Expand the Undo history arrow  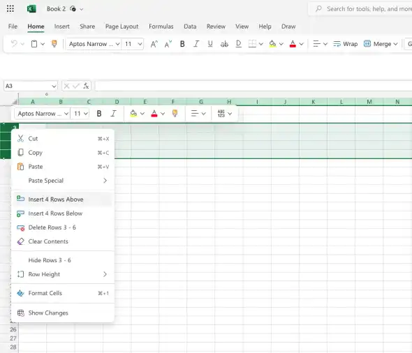(x=22, y=44)
